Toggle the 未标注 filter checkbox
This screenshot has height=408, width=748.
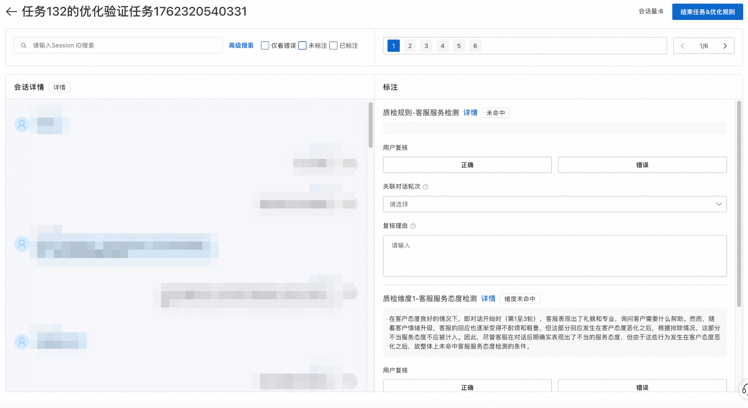(x=302, y=45)
